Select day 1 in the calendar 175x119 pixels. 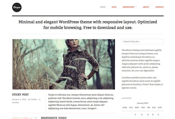click(x=135, y=115)
